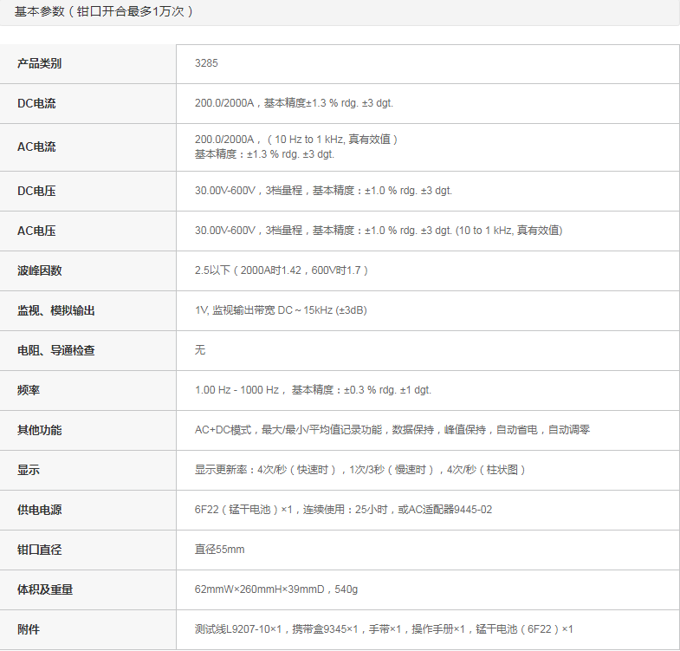Click the value 直径55mm
Screen dimensions: 680x651
point(220,550)
